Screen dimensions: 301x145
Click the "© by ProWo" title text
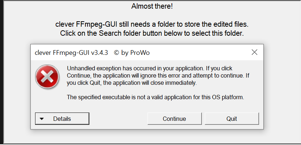coord(132,53)
